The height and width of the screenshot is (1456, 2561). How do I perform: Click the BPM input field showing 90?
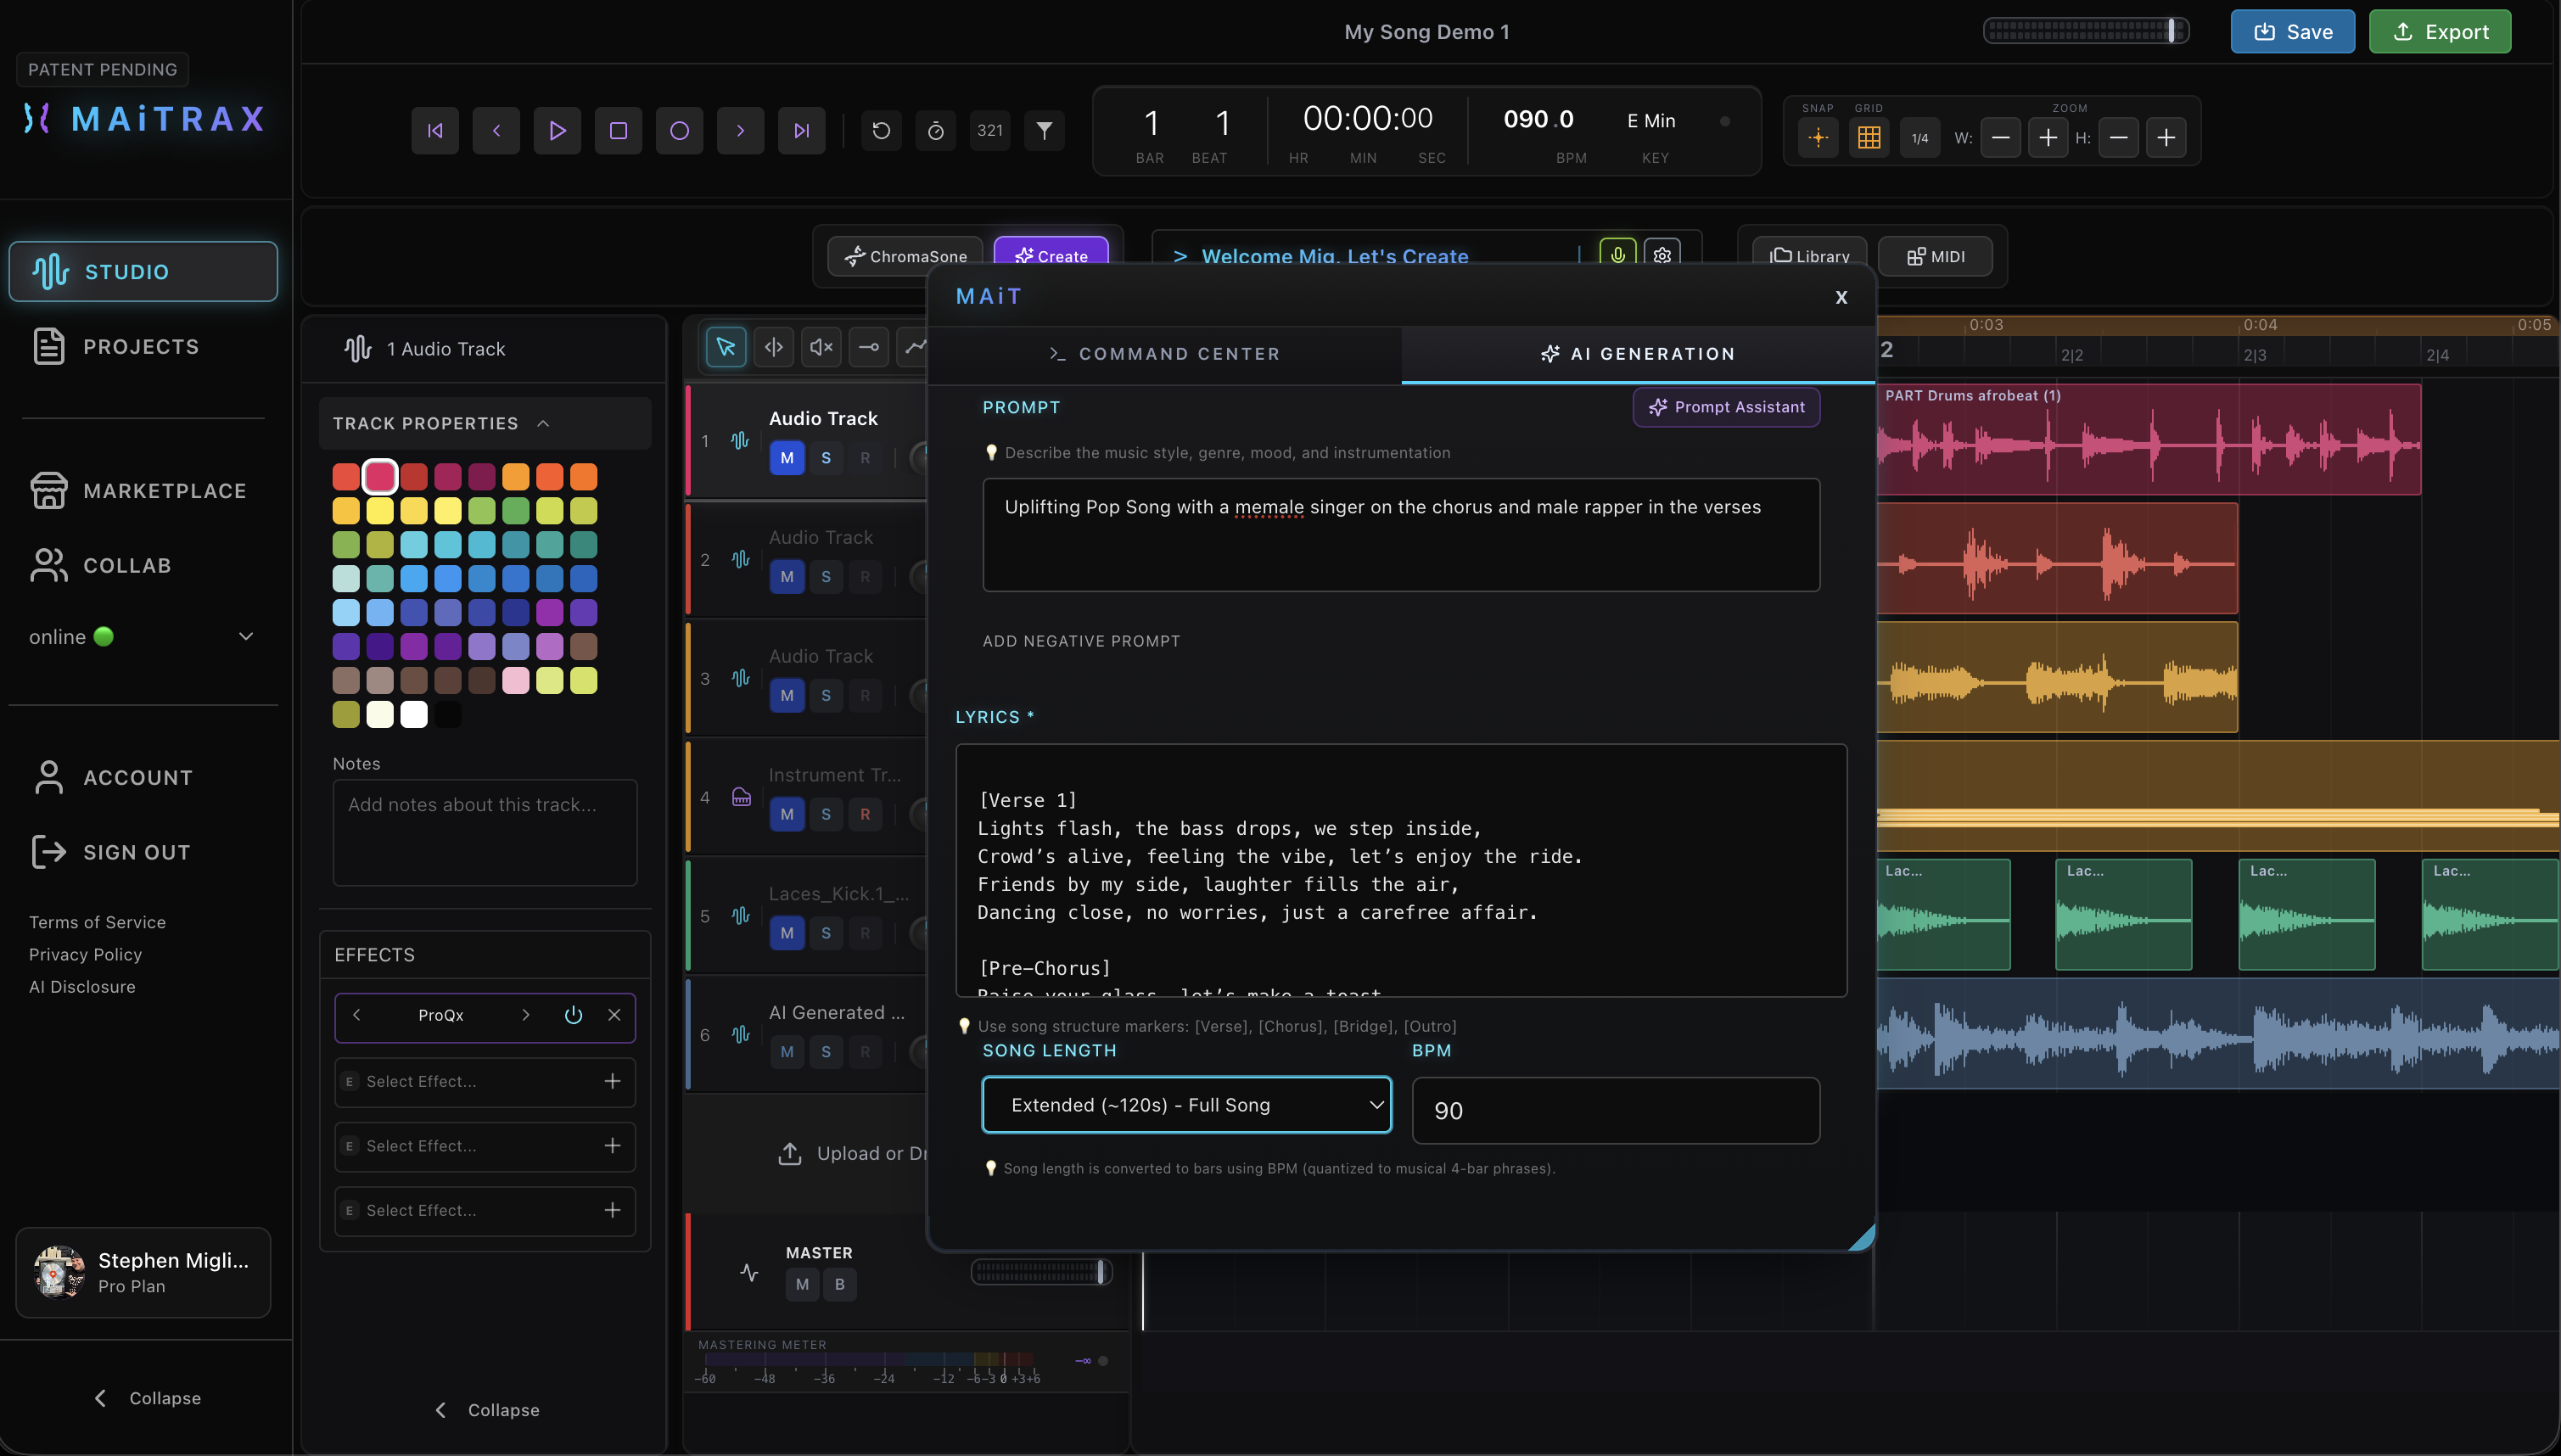(1615, 1110)
